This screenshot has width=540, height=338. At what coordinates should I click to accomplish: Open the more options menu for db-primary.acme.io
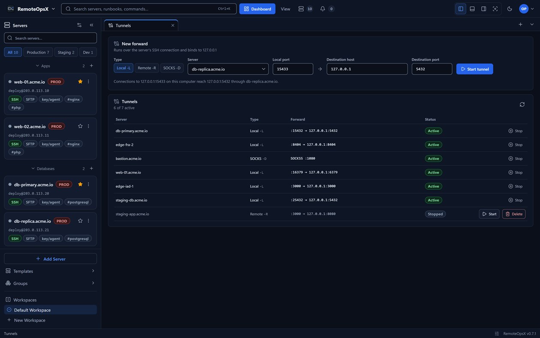[x=88, y=184]
